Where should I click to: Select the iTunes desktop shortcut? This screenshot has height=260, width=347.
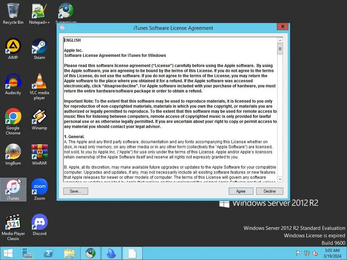13,190
